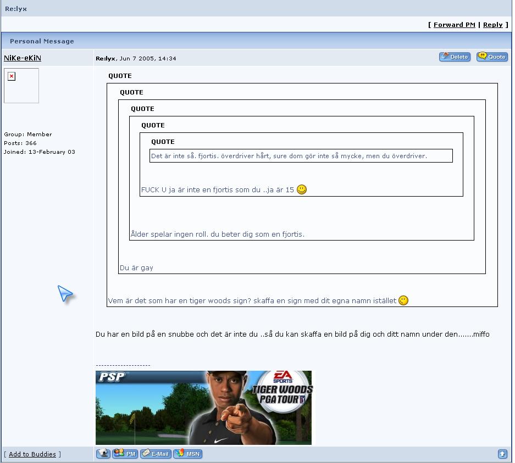The height and width of the screenshot is (463, 515).
Task: Click the smiley after 'ja är 15'
Action: [x=302, y=189]
